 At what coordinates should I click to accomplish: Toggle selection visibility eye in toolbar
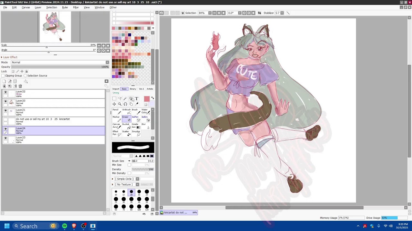[183, 13]
